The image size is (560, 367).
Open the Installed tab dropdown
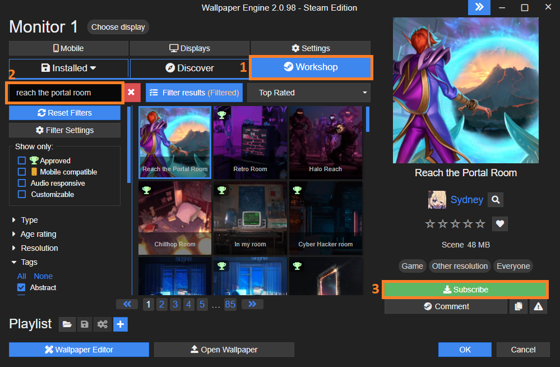68,68
